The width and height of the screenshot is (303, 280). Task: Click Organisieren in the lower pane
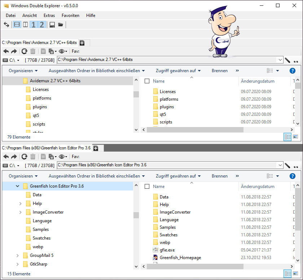click(23, 176)
